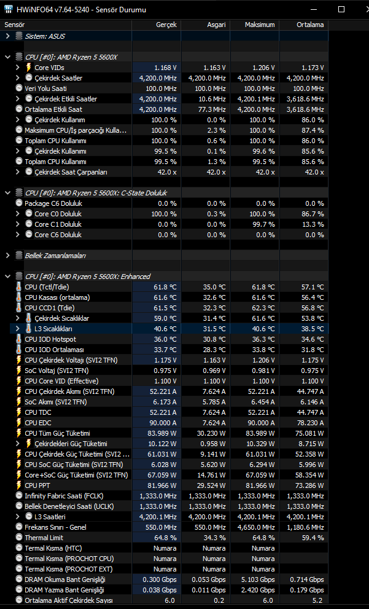
Task: Select the CPU SoC Güç Tüketimi (SVI2 TFN) row
Action: click(x=165, y=465)
